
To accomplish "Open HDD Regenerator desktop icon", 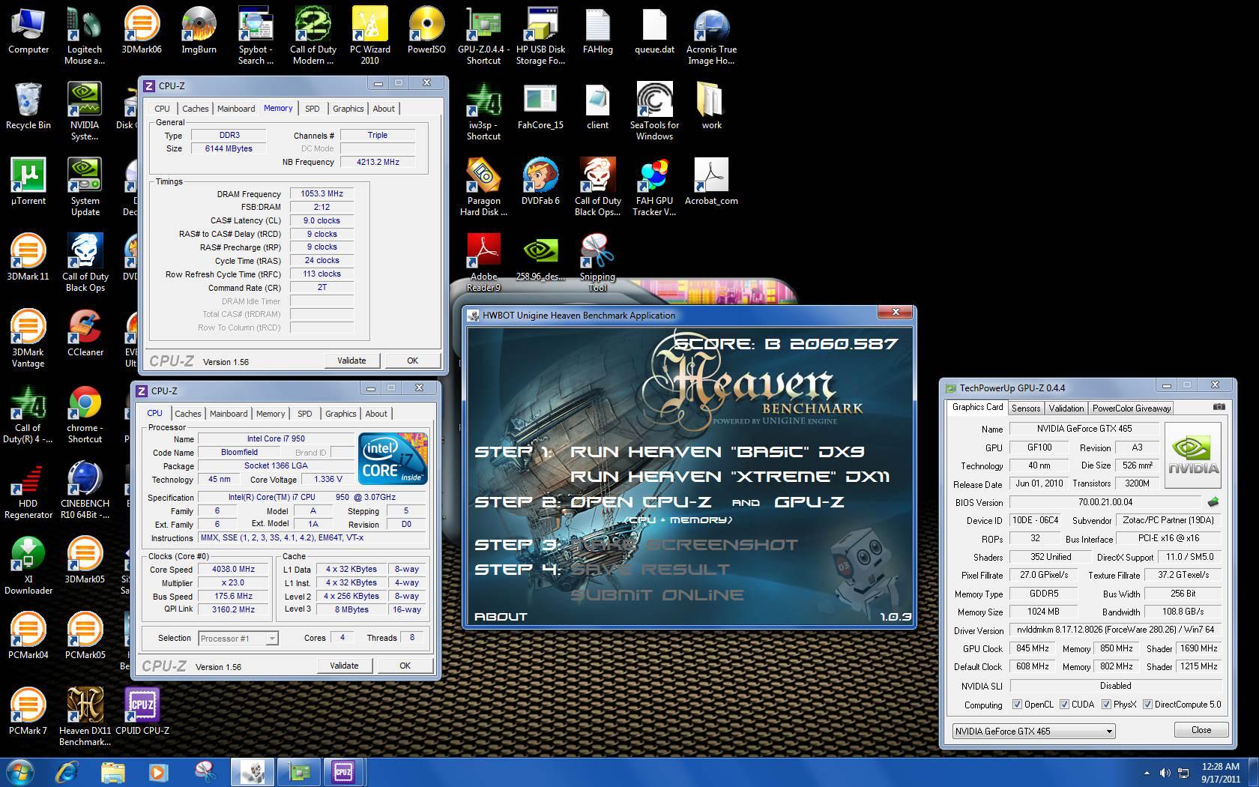I will click(x=28, y=489).
